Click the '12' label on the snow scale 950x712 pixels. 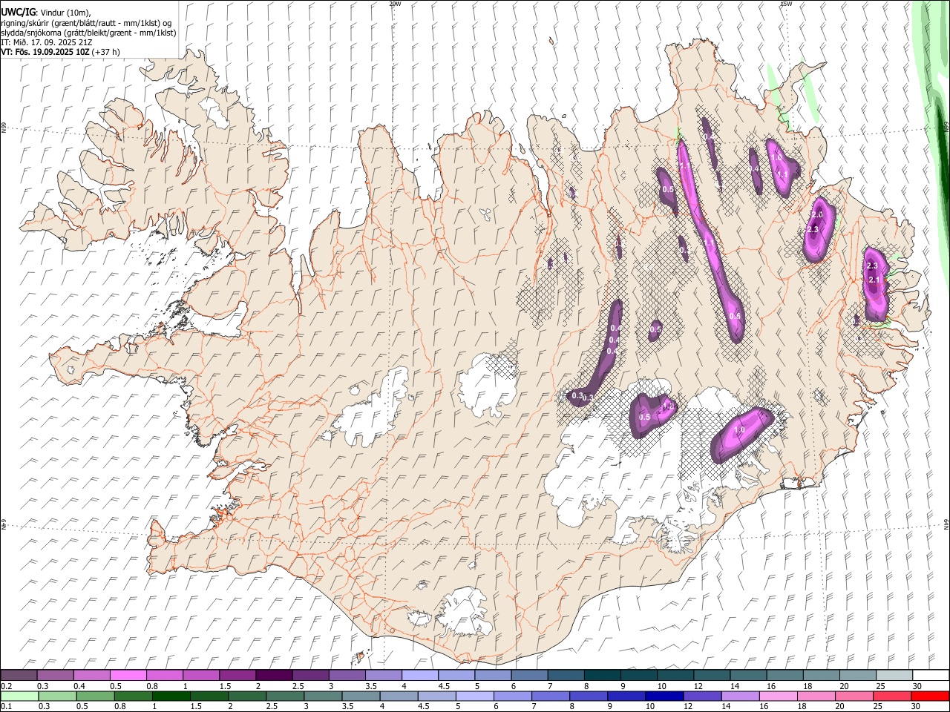tap(697, 686)
